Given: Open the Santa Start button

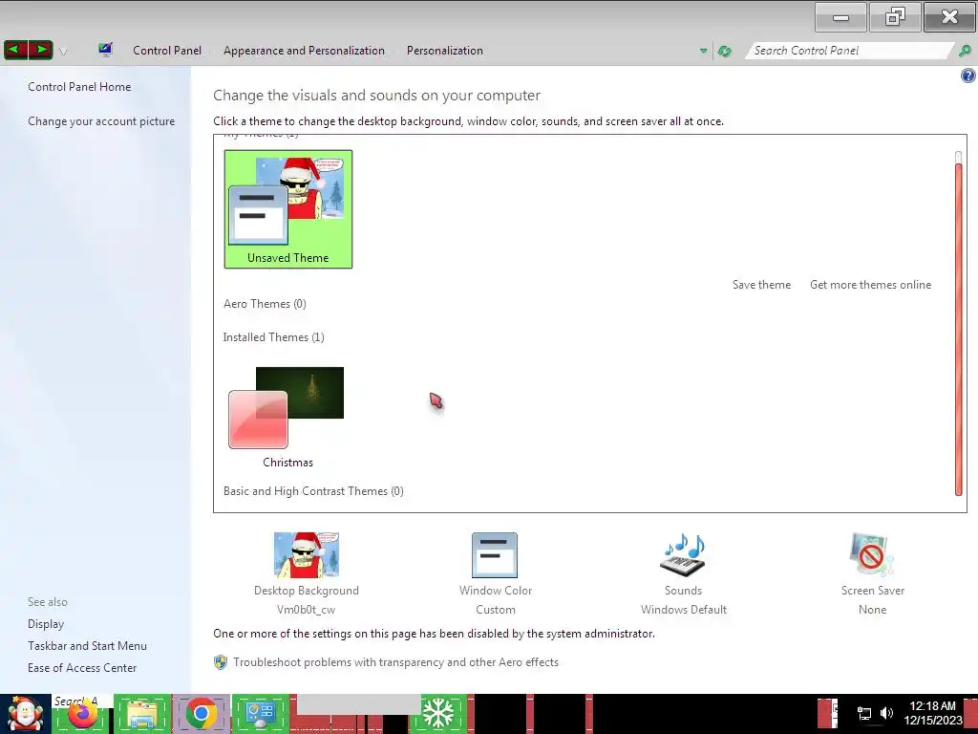Looking at the screenshot, I should [x=25, y=714].
